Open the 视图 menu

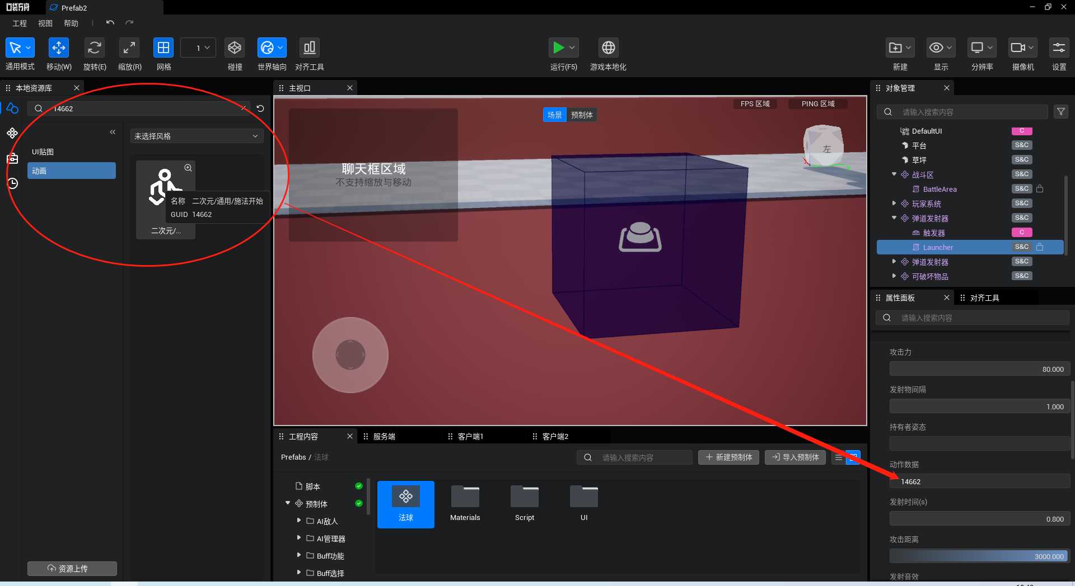tap(45, 23)
